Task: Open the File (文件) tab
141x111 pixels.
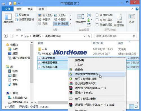Action: point(8,9)
